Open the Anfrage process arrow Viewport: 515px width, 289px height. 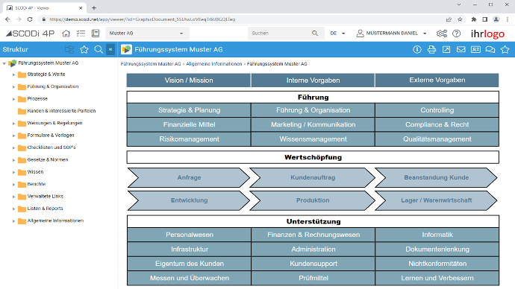click(189, 177)
